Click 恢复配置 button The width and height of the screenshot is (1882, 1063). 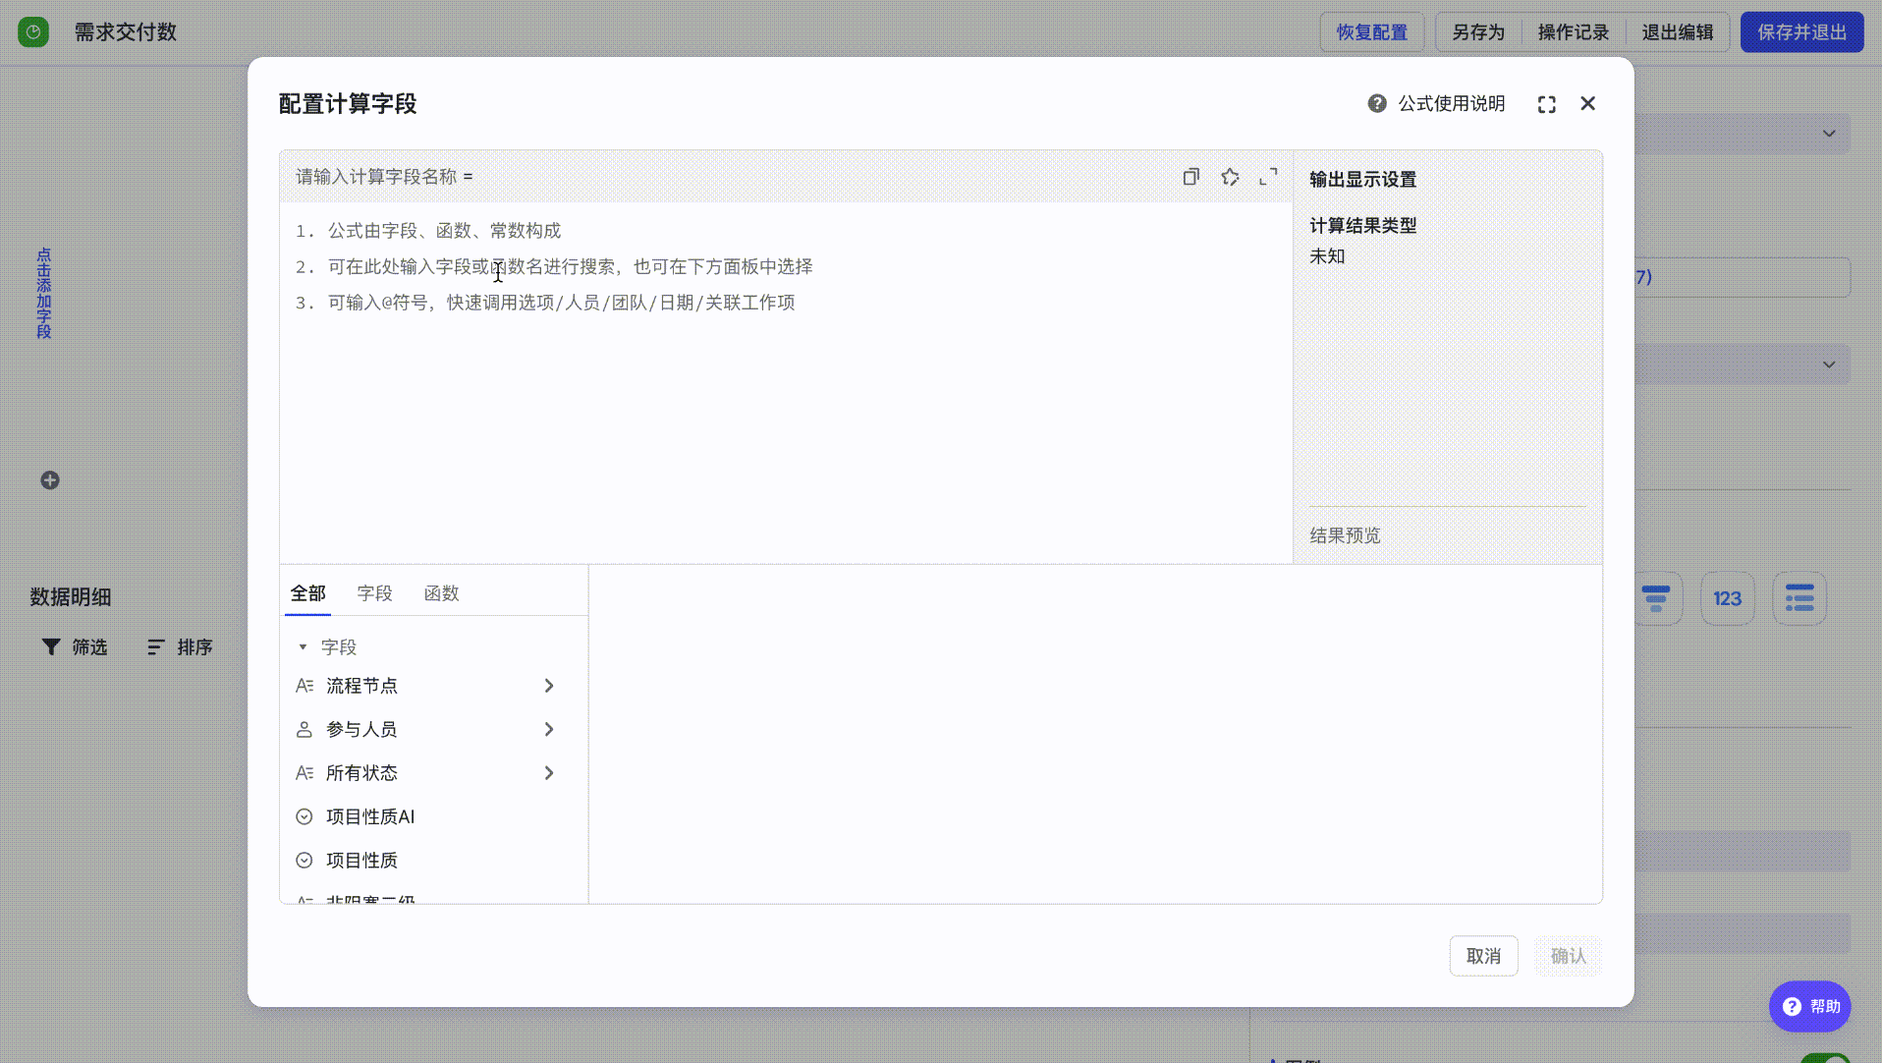click(1372, 32)
